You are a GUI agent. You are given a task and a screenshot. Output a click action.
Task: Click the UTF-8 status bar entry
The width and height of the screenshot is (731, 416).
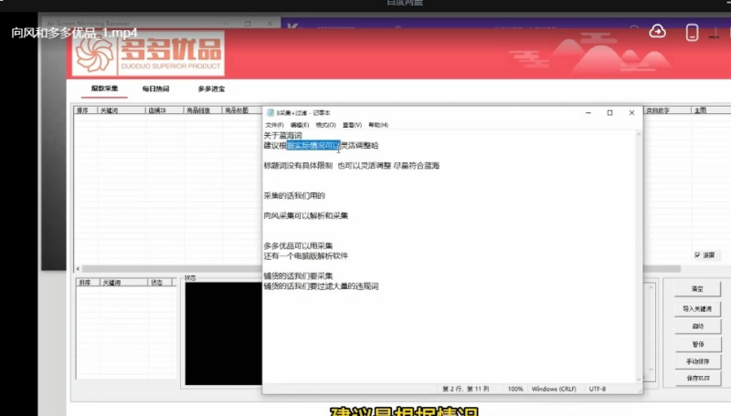(x=598, y=389)
